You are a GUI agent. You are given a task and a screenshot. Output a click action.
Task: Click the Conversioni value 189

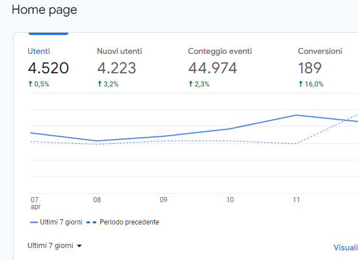pos(310,68)
